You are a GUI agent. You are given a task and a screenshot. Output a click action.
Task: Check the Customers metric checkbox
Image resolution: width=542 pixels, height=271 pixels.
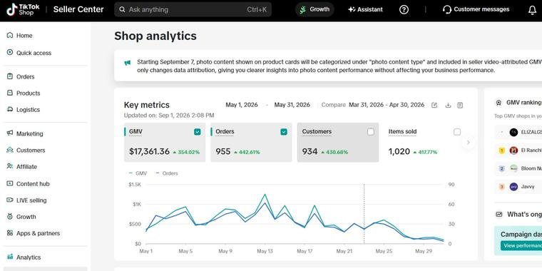pyautogui.click(x=371, y=132)
